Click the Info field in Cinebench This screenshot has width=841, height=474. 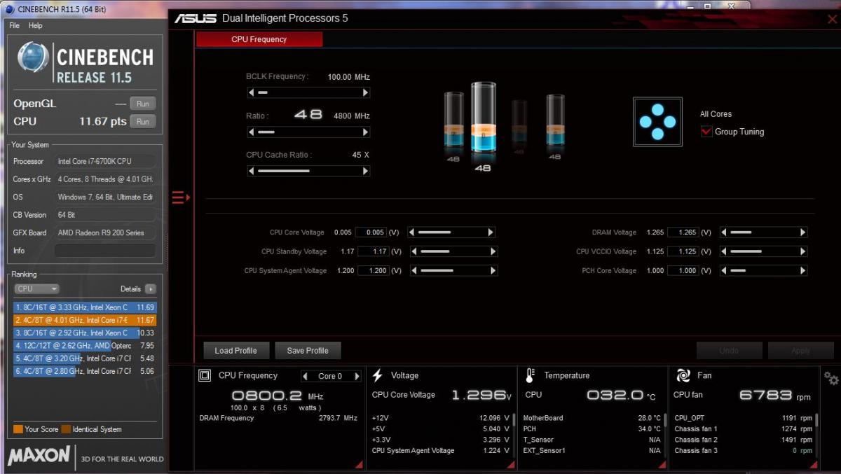105,251
